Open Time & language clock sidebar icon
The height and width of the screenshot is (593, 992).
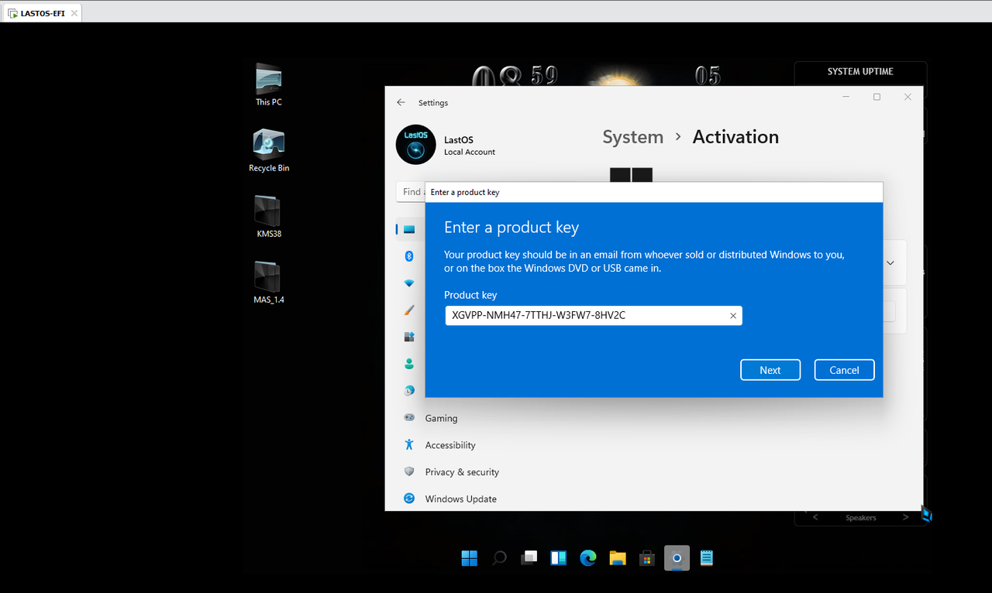409,391
